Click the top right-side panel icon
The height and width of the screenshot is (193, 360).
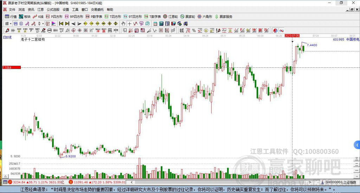pyautogui.click(x=356, y=159)
